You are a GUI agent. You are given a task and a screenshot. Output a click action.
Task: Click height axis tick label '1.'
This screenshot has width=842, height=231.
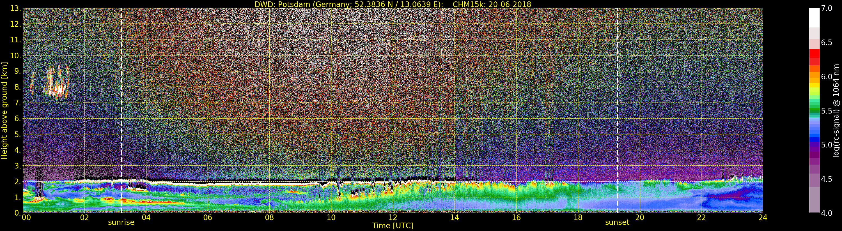point(18,197)
